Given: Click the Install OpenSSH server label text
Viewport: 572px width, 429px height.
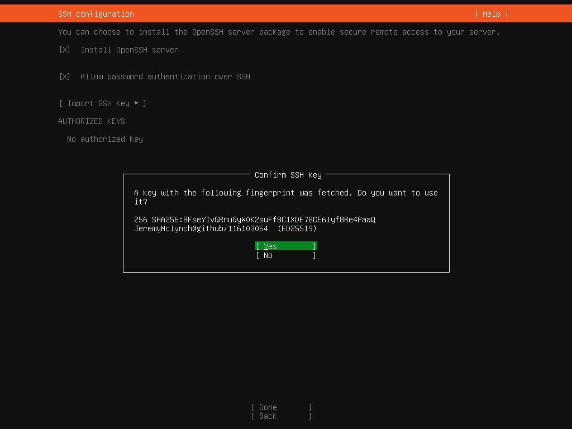Looking at the screenshot, I should (x=129, y=50).
